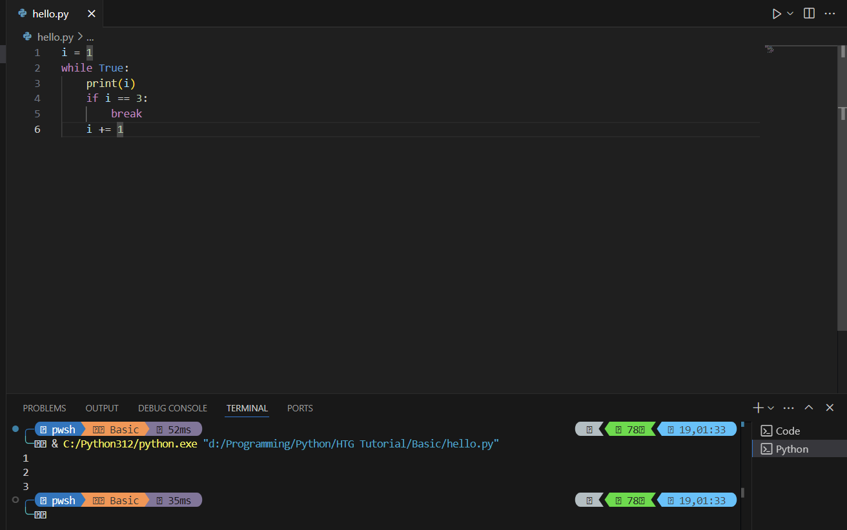Open the new terminal launch profile dropdown
The width and height of the screenshot is (847, 530).
[771, 408]
